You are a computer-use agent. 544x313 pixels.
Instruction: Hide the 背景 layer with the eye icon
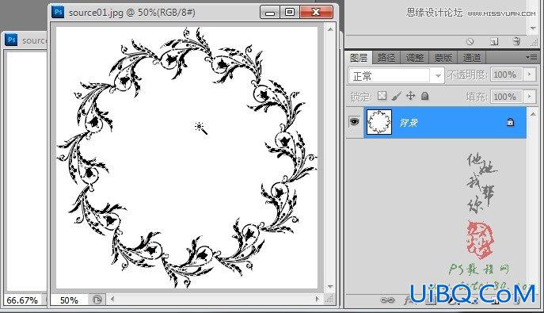pyautogui.click(x=354, y=122)
